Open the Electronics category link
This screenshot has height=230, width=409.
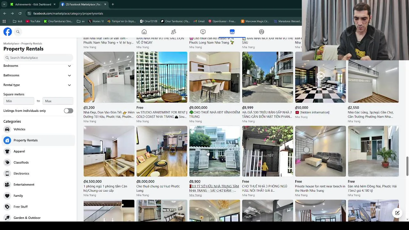pos(21,173)
